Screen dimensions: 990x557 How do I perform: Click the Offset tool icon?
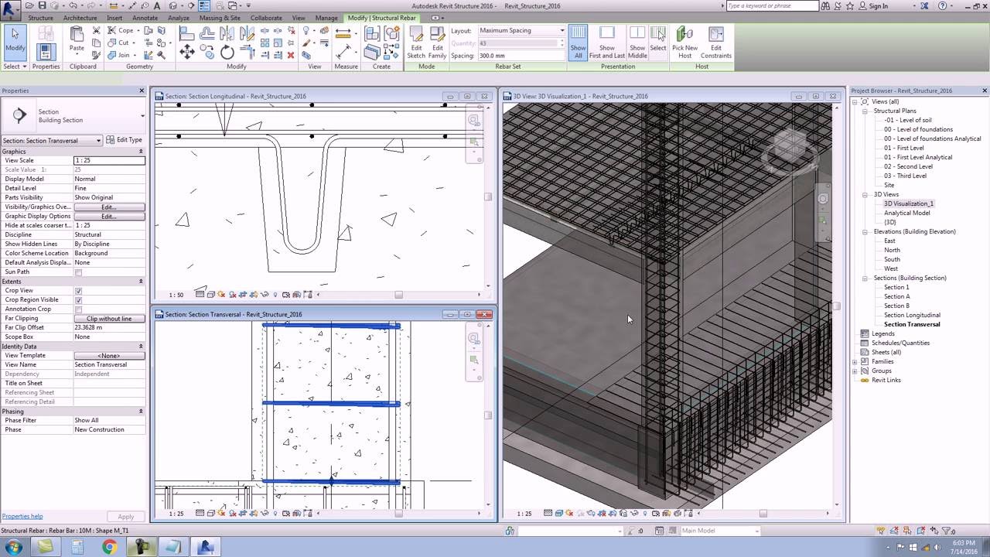(x=207, y=33)
